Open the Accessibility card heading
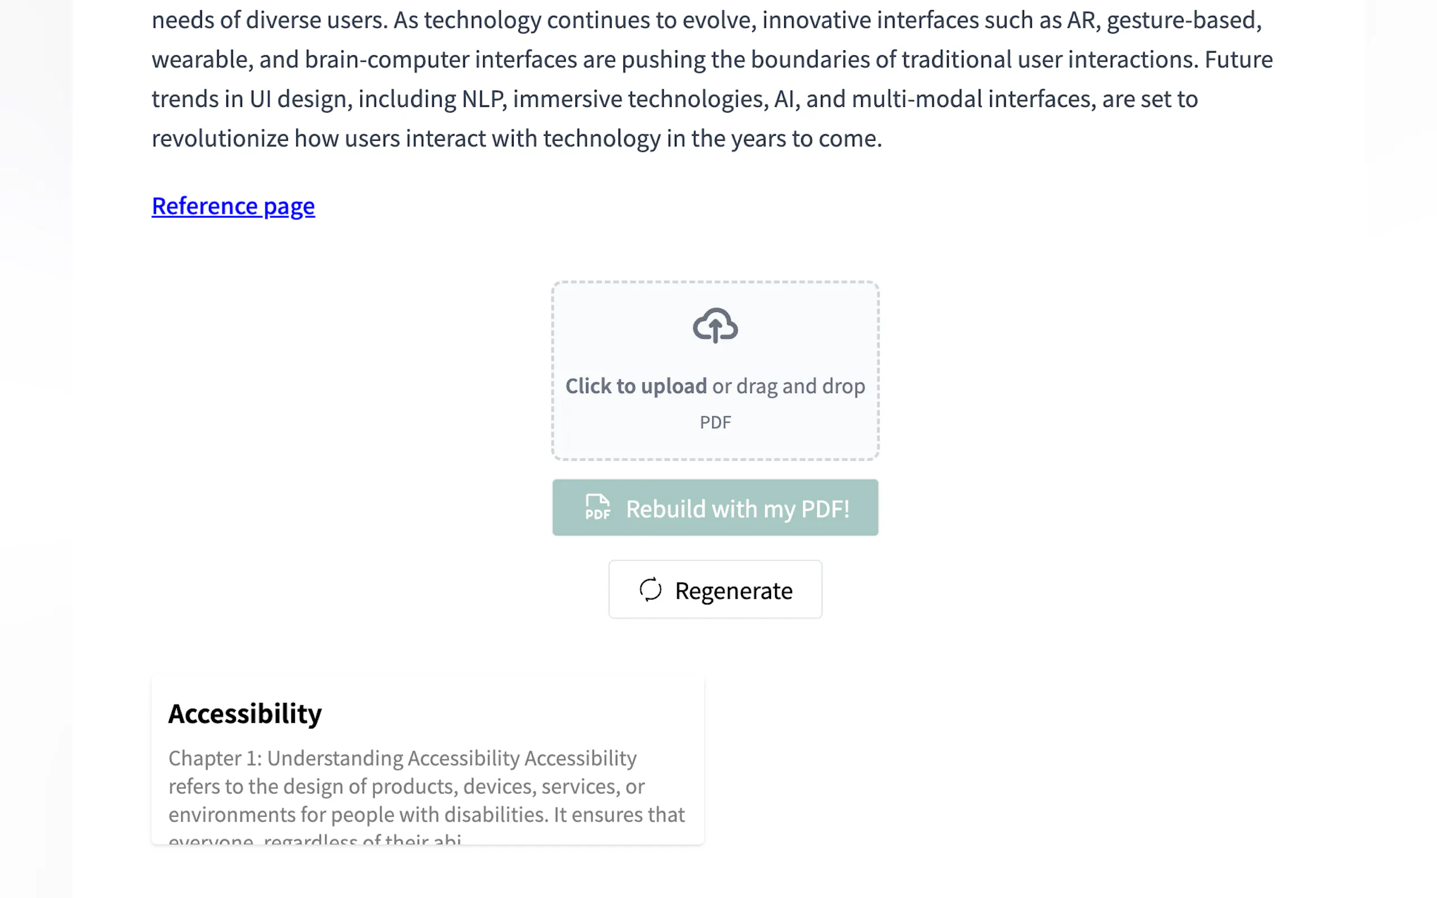 click(x=245, y=713)
